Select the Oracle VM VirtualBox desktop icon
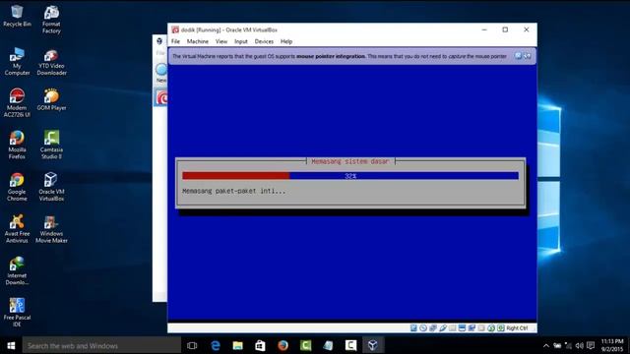The height and width of the screenshot is (354, 630). 51,187
